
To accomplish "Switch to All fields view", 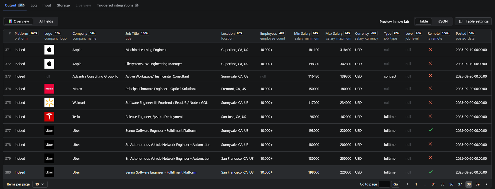I will (46, 21).
